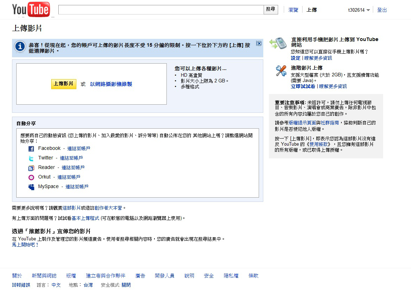Click the blue info icon in the notification
411x298 pixels.
20,47
